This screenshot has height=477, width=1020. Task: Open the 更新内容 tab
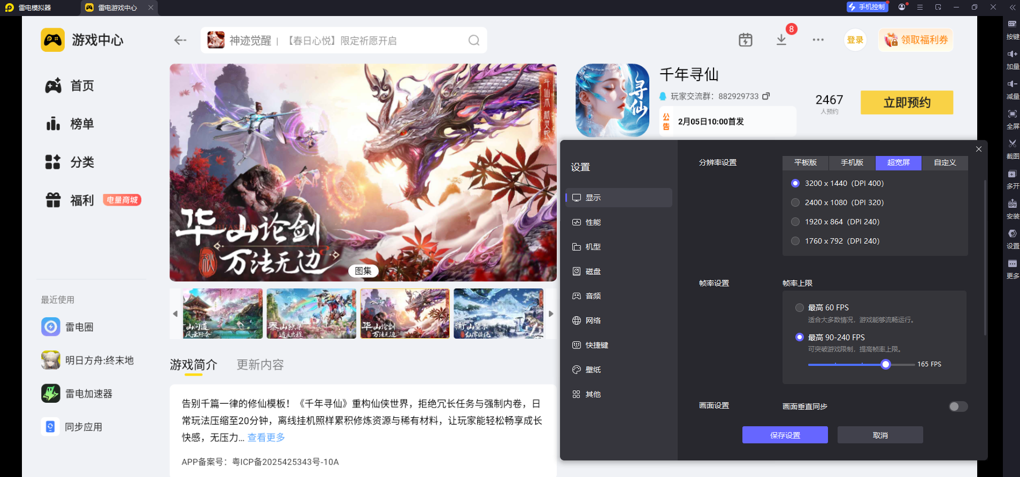click(260, 365)
